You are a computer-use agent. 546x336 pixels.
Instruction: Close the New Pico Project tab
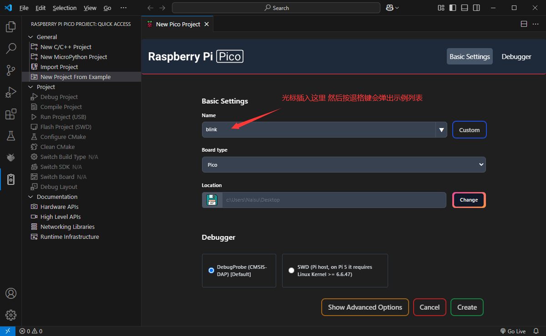[x=207, y=24]
